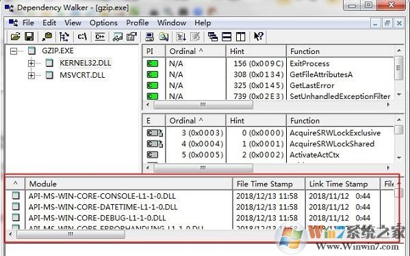The height and width of the screenshot is (256, 410).
Task: Open the Window menu
Action: coord(172,23)
